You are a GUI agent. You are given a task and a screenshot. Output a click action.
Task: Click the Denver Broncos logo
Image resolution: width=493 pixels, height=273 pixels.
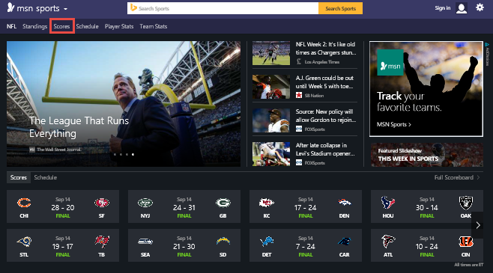click(345, 203)
